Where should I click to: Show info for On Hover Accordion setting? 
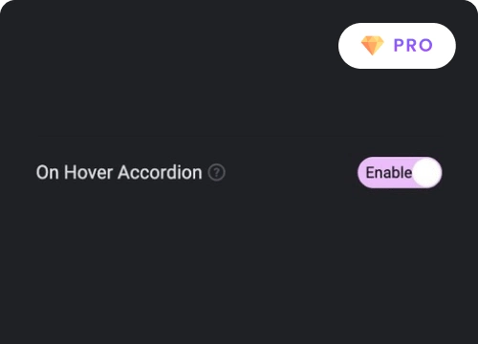tap(217, 173)
